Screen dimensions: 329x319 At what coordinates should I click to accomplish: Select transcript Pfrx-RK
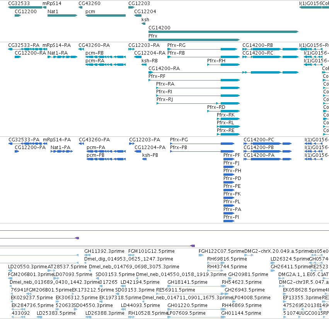pos(228,119)
